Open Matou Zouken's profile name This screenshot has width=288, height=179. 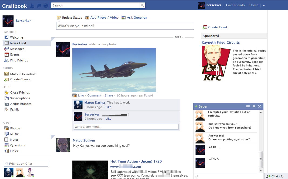(84, 140)
